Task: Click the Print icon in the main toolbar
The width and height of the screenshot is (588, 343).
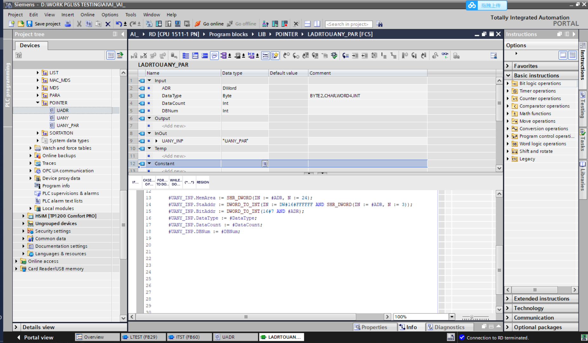Action: point(68,24)
